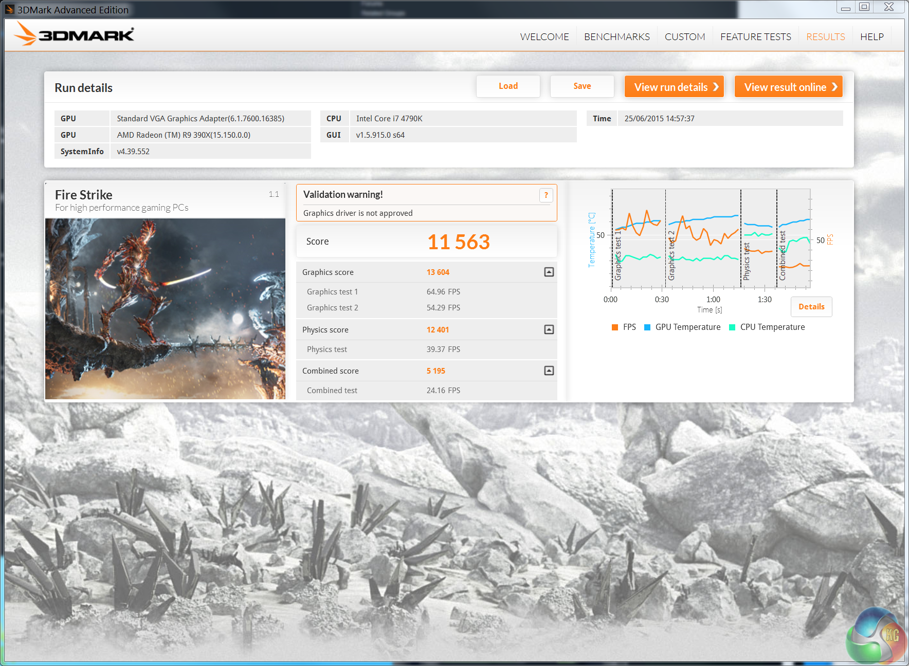
Task: Click View result online button
Action: click(788, 87)
